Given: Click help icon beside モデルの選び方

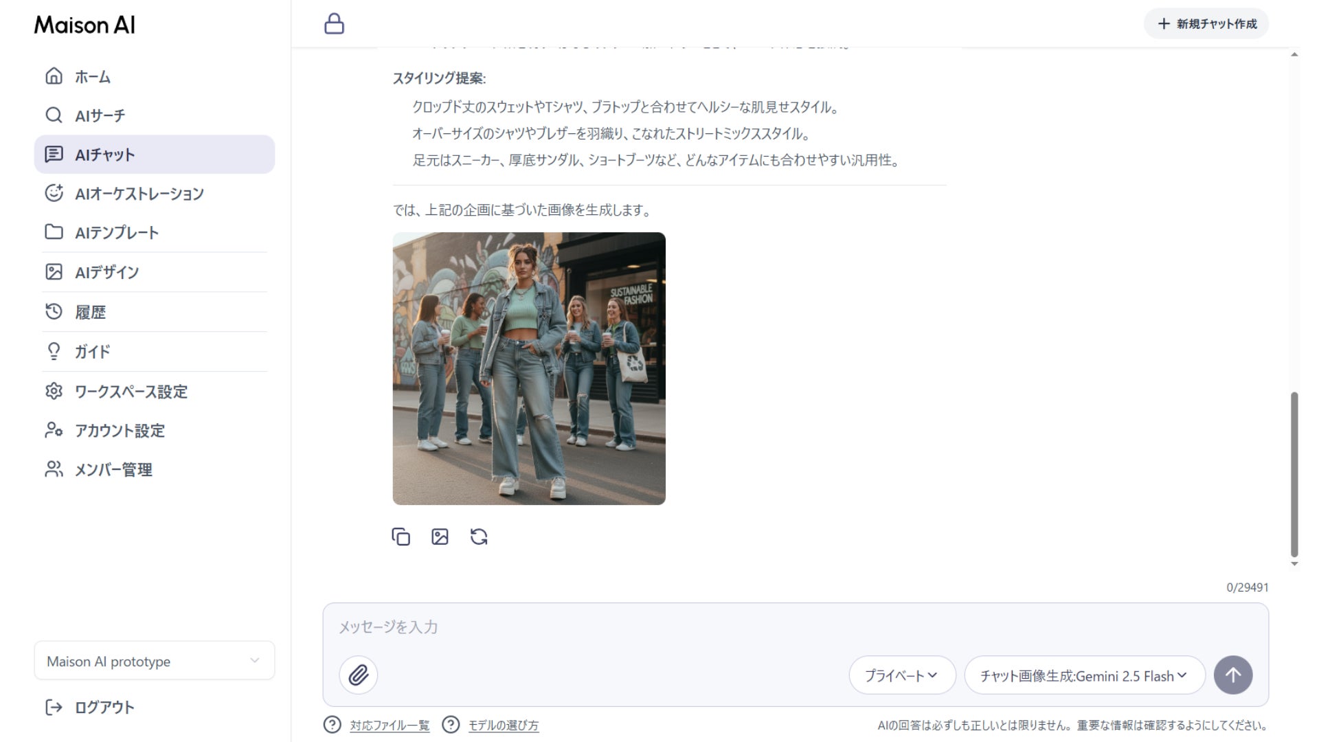Looking at the screenshot, I should (x=451, y=725).
